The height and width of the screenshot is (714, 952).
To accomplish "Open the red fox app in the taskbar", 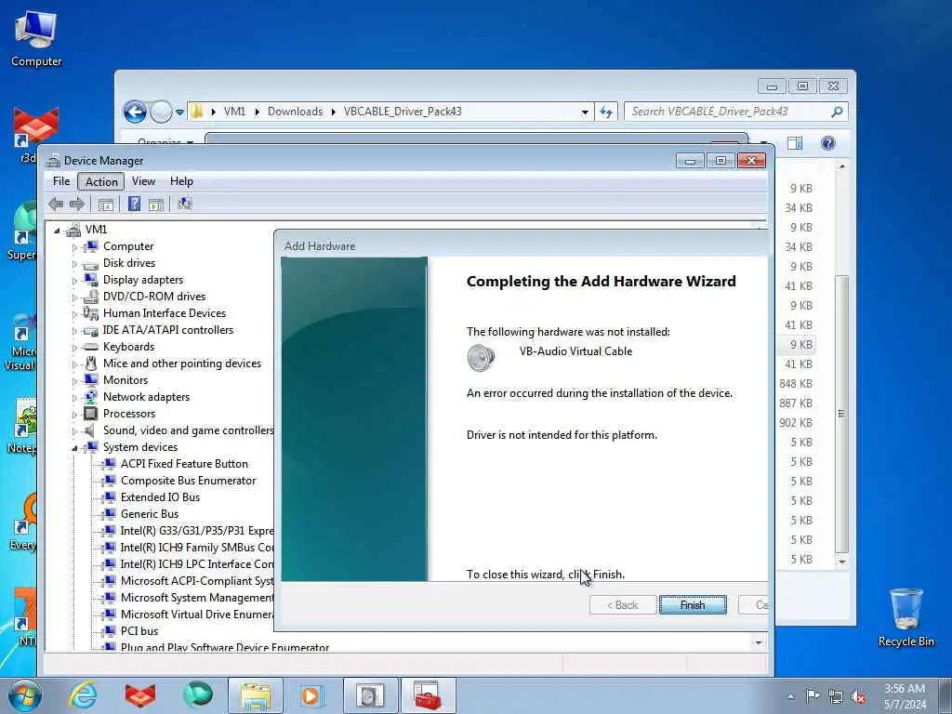I will [140, 695].
